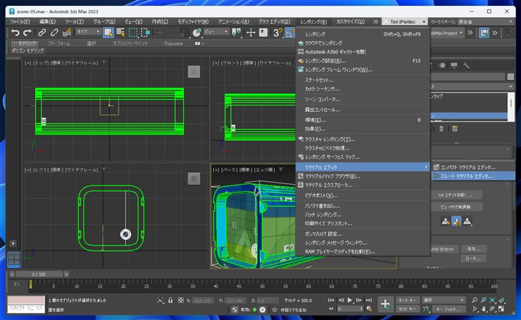Click the Select and Link icon

43,32
